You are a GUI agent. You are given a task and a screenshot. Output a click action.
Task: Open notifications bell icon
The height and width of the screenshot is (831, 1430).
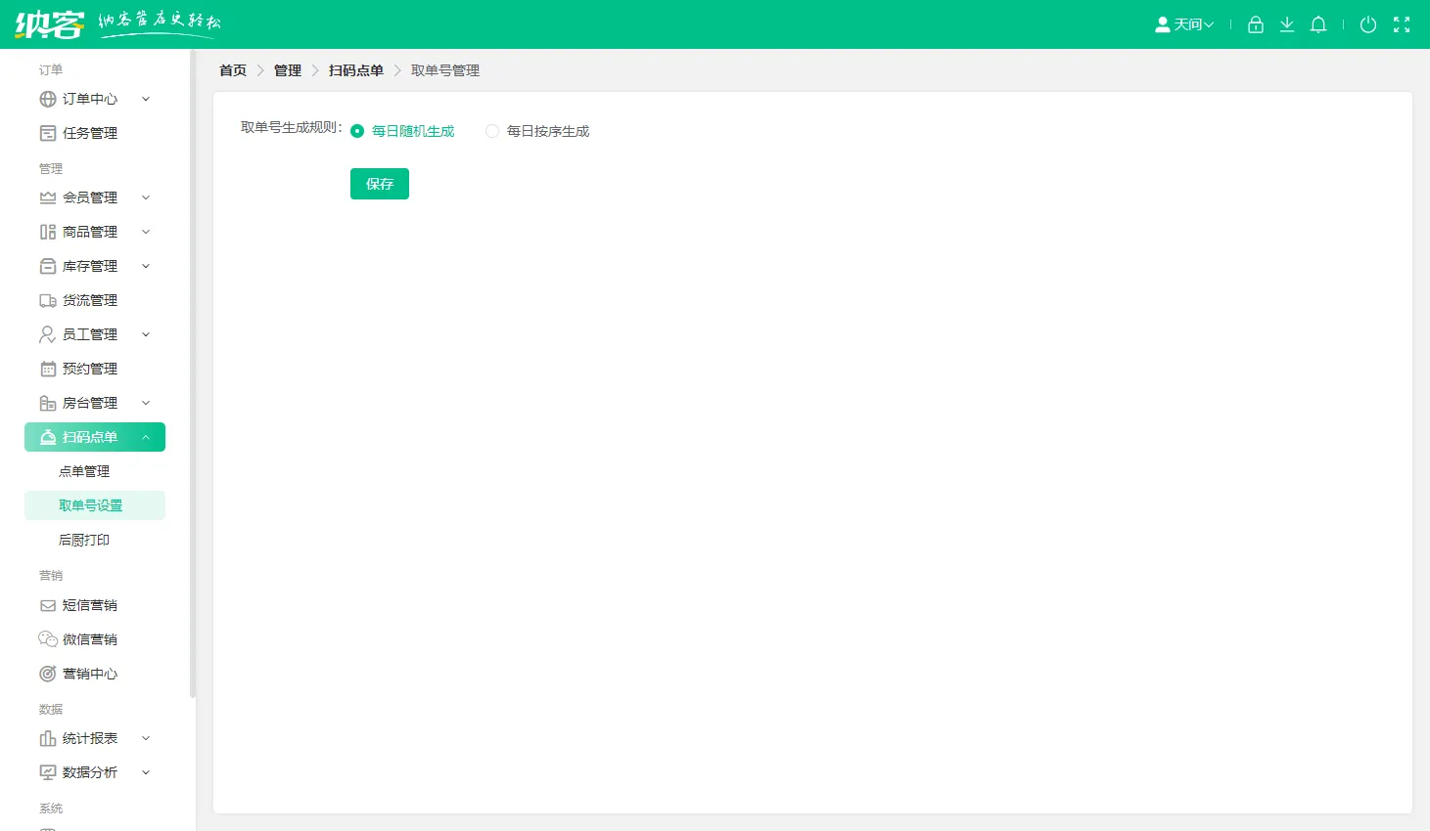tap(1318, 24)
